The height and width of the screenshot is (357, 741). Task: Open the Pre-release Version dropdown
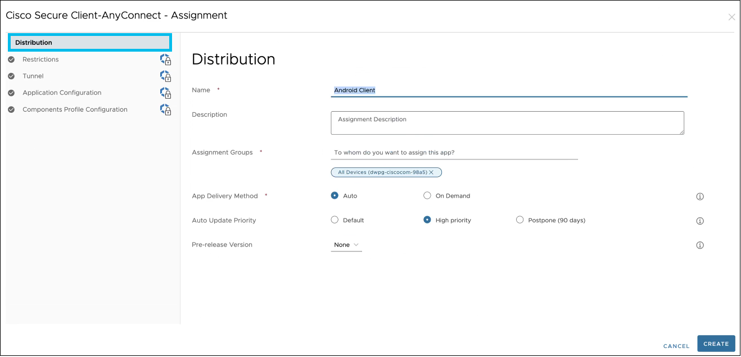(x=346, y=245)
